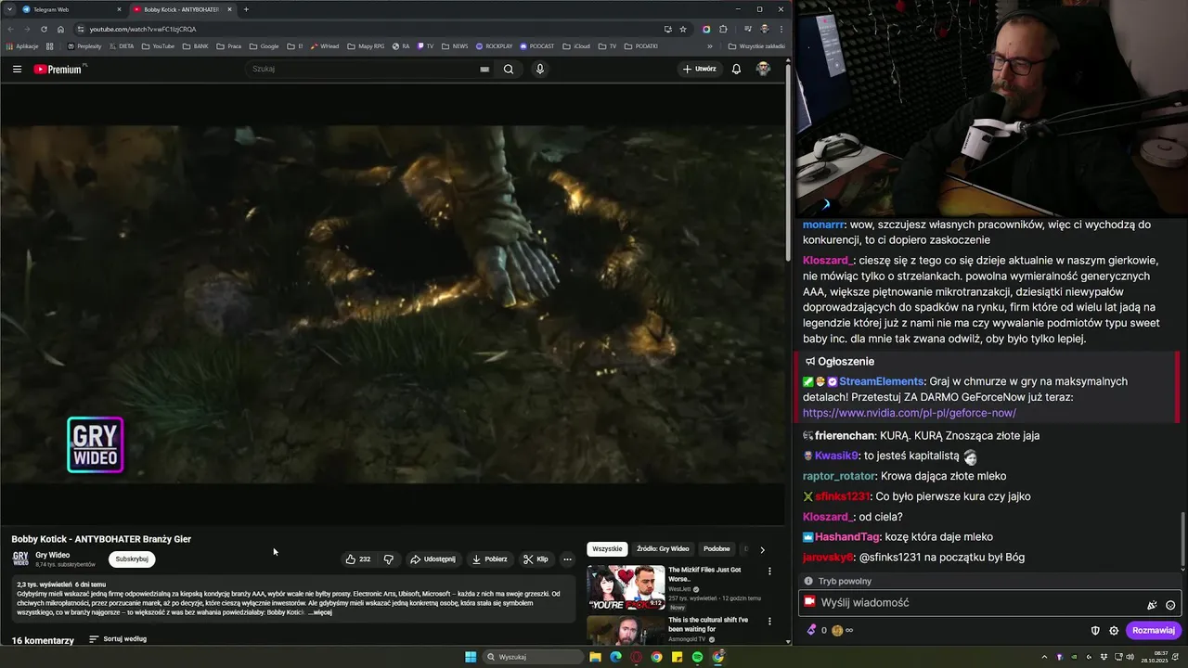The image size is (1188, 668).
Task: Open the Perplexity bookmark
Action: tap(83, 46)
